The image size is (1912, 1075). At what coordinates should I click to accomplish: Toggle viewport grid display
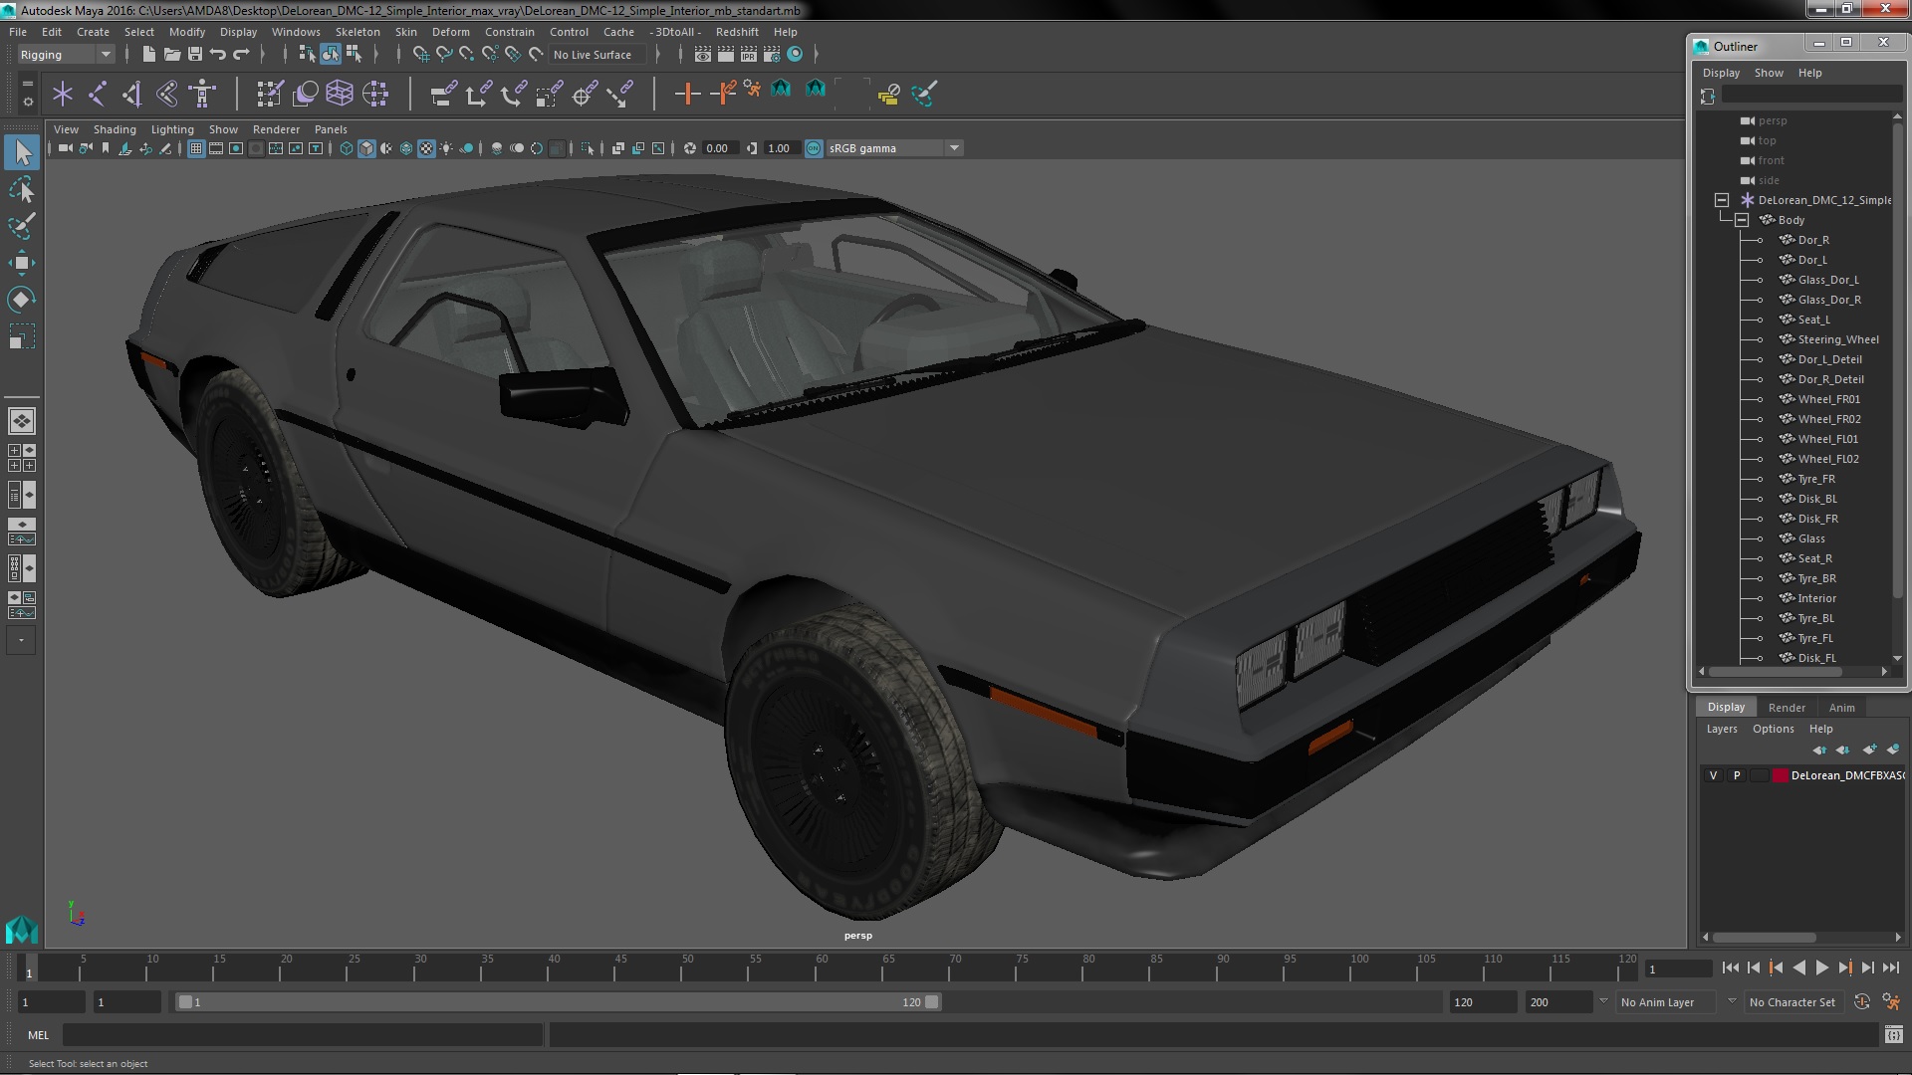[x=196, y=148]
